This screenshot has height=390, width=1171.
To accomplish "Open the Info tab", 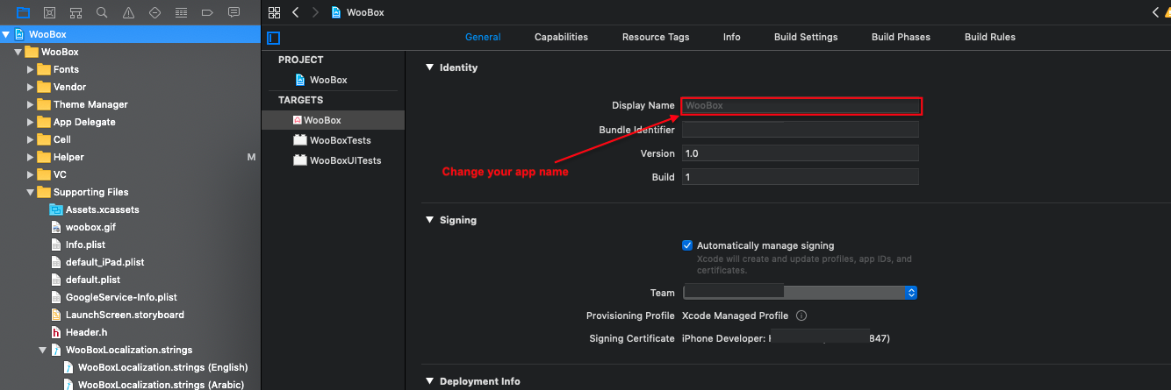I will 732,37.
